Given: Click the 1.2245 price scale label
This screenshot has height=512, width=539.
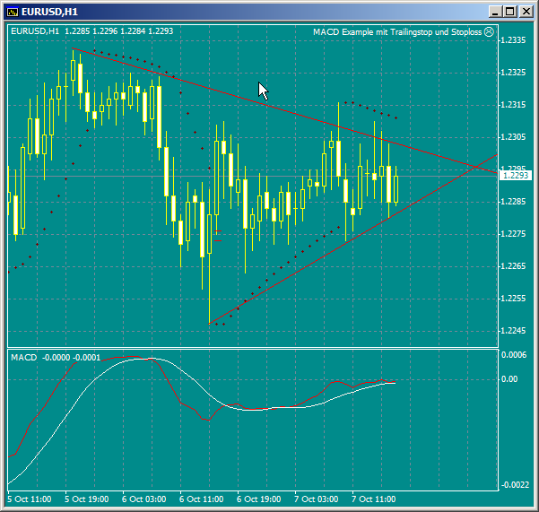Looking at the screenshot, I should point(515,331).
